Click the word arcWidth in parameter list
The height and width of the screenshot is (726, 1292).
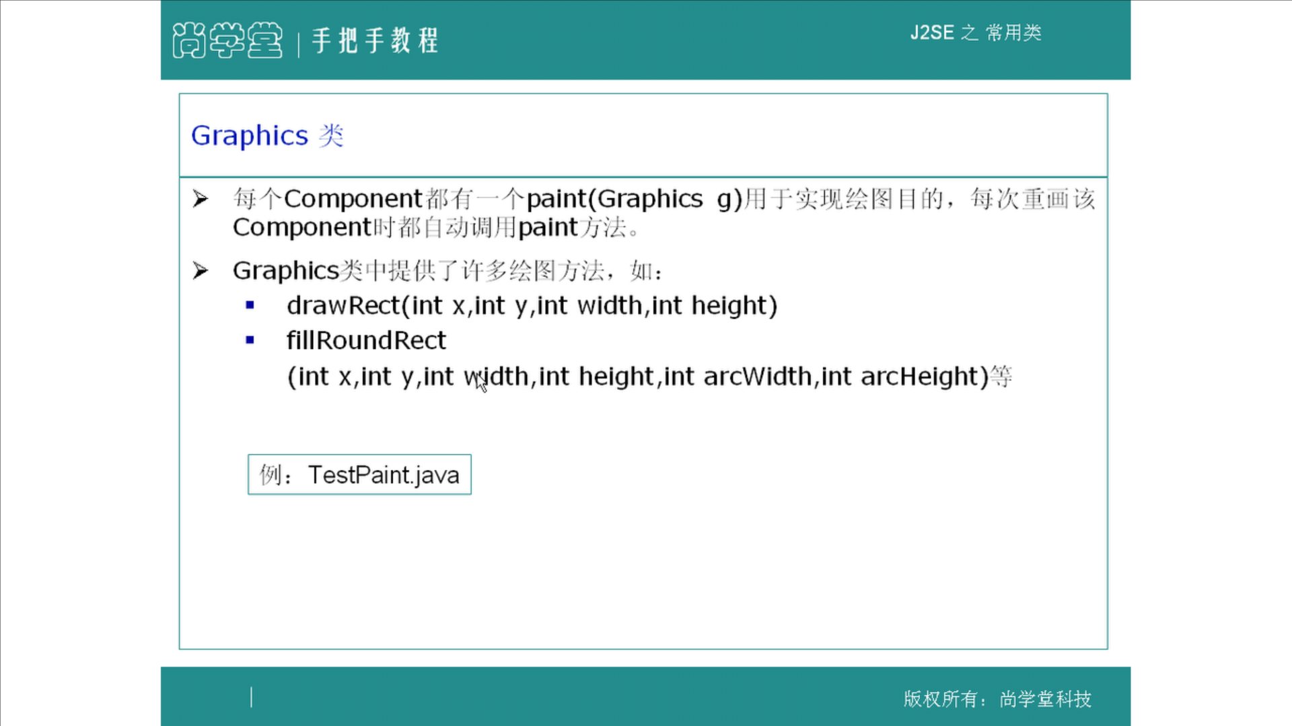pyautogui.click(x=757, y=376)
